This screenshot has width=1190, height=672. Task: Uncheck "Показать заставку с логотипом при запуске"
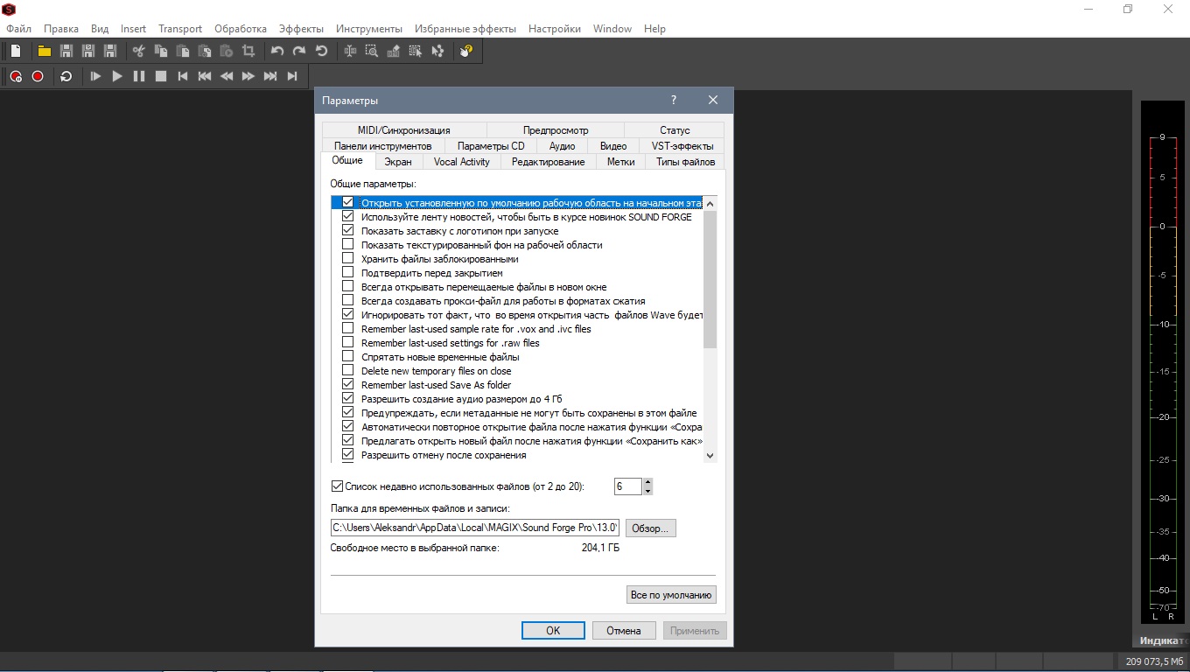pos(347,231)
